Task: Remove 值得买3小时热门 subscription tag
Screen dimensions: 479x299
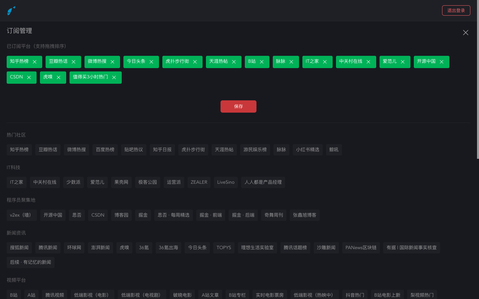Action: point(114,77)
